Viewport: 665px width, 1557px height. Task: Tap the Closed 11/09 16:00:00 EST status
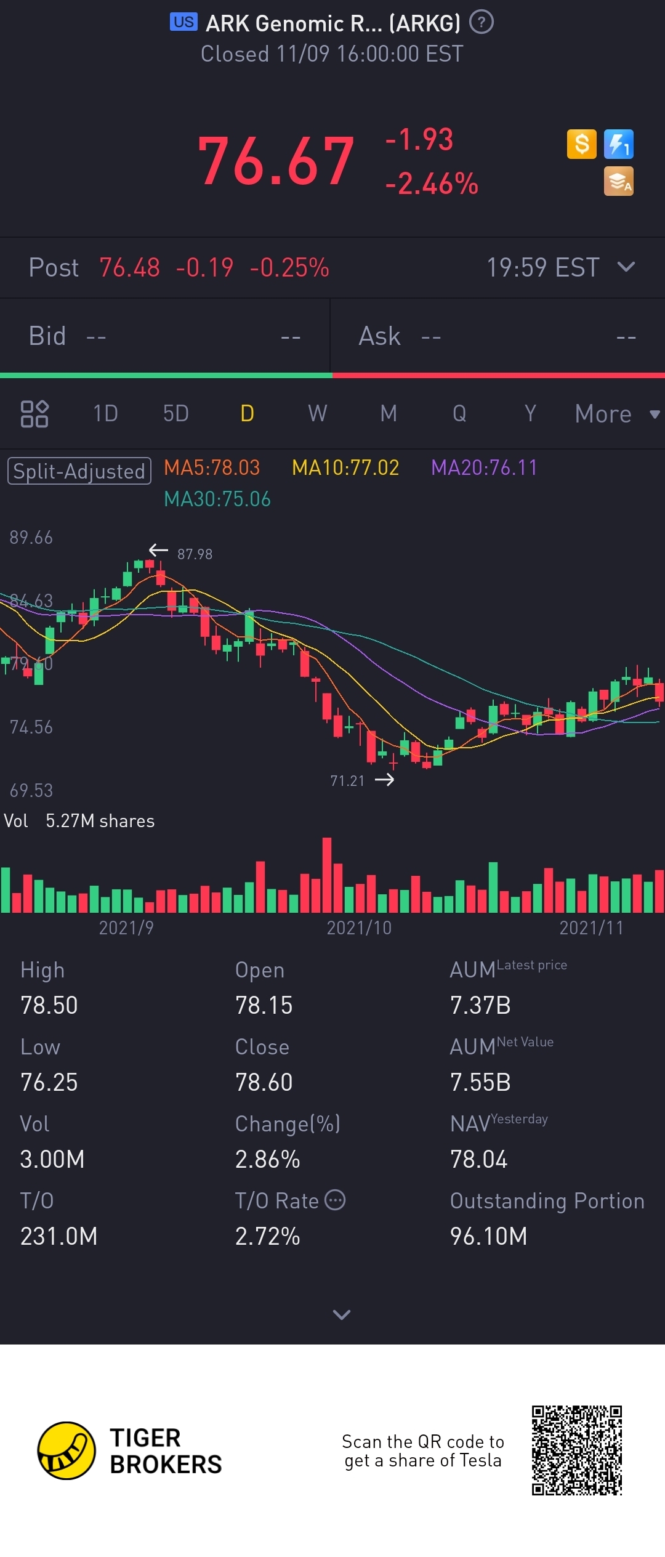pyautogui.click(x=332, y=54)
